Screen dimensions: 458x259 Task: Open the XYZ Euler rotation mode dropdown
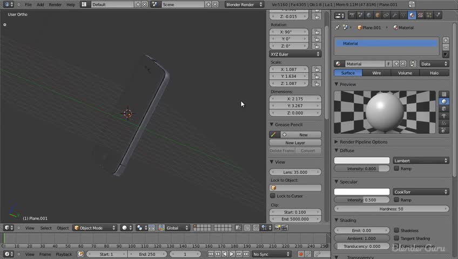295,54
